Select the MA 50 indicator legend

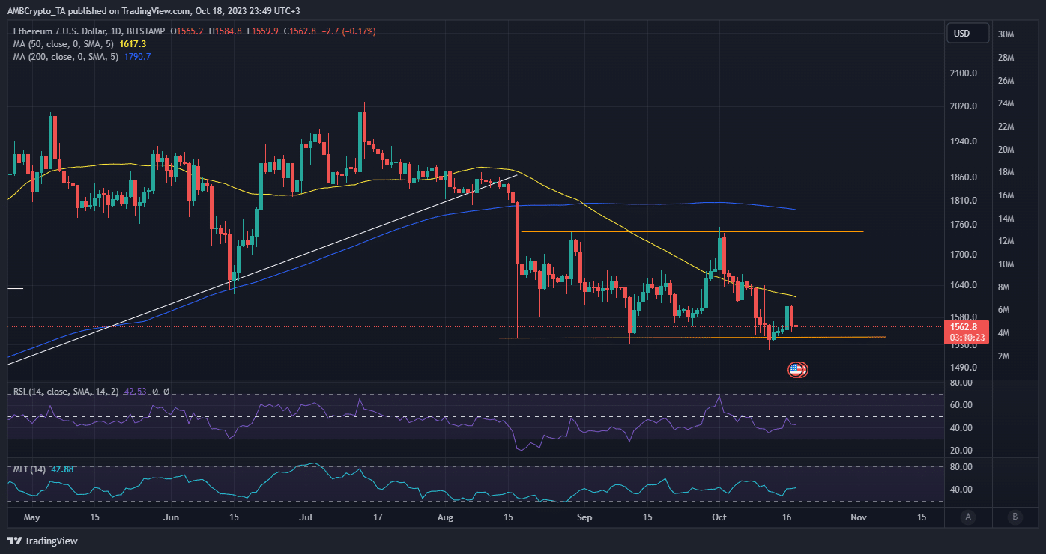coord(64,44)
